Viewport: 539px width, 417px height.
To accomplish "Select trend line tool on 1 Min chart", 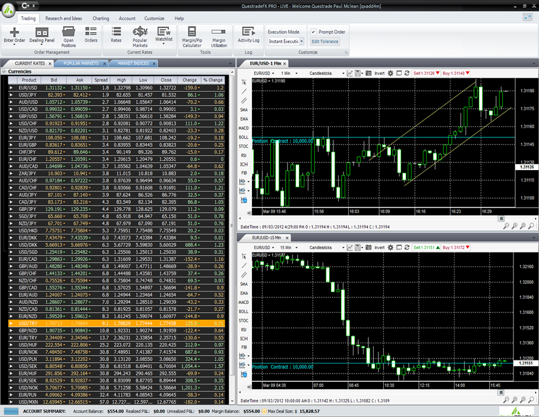I will click(x=244, y=91).
